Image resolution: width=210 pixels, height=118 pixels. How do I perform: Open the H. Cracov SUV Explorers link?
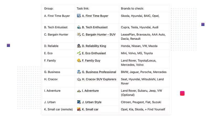(x=99, y=79)
